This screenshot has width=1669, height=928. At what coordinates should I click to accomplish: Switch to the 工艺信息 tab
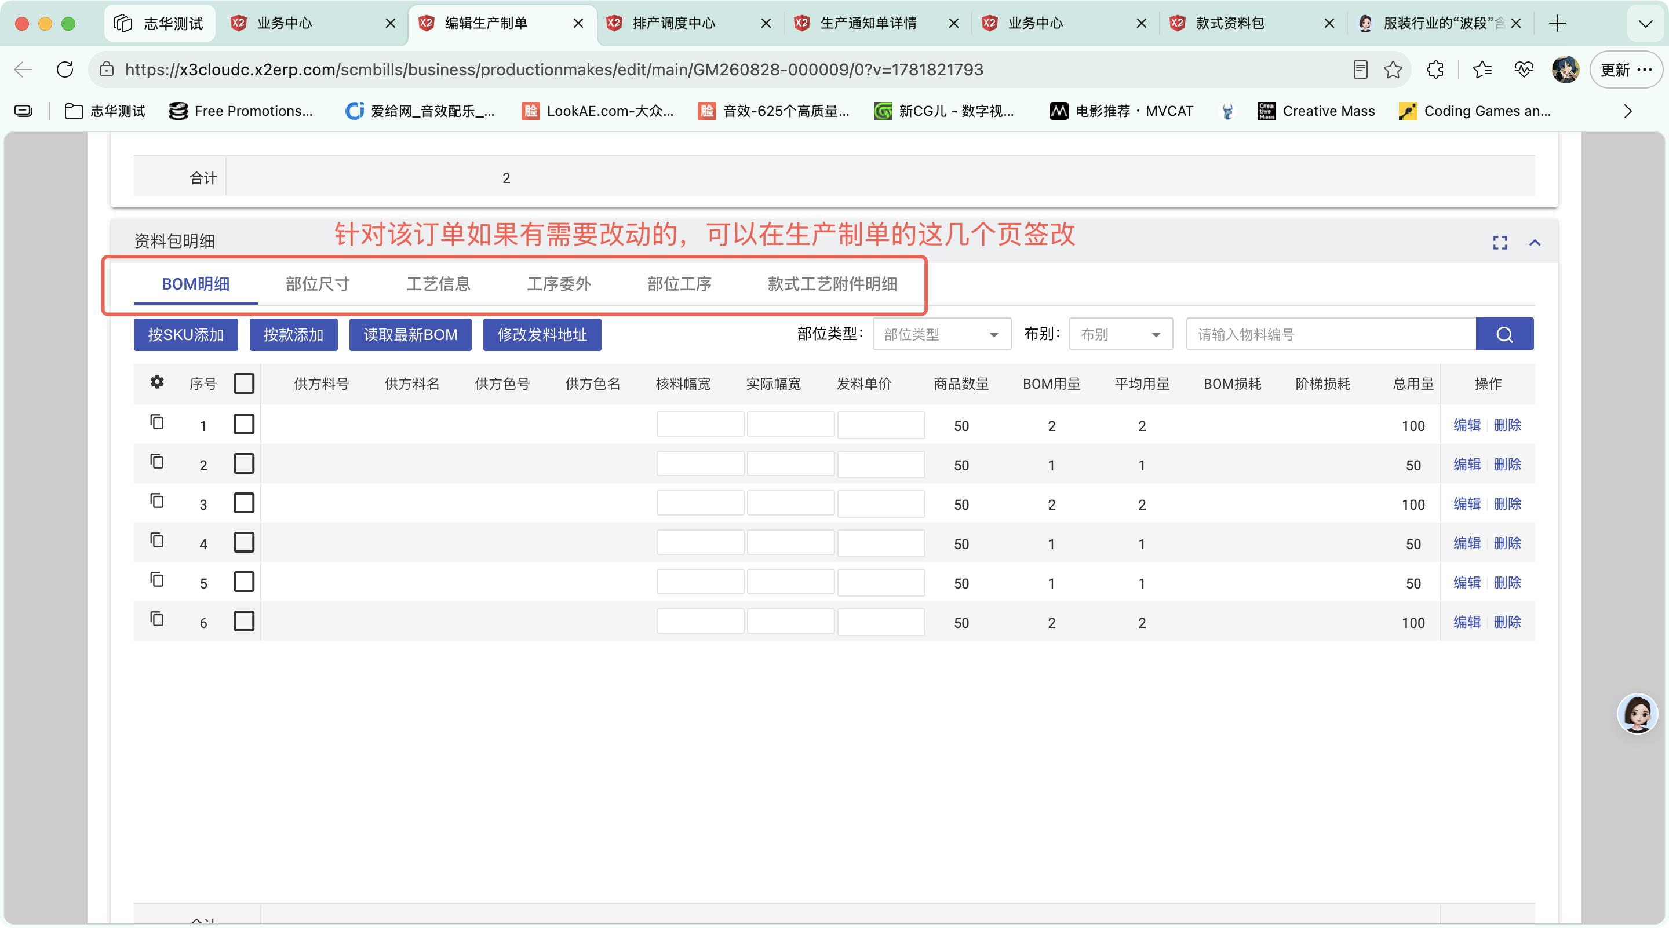click(x=438, y=284)
